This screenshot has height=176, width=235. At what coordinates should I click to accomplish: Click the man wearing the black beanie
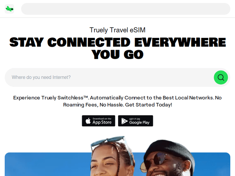[x=168, y=158]
